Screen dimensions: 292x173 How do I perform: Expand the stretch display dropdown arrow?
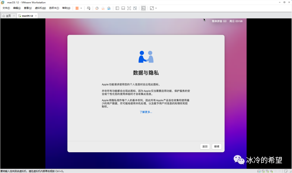tap(156, 8)
